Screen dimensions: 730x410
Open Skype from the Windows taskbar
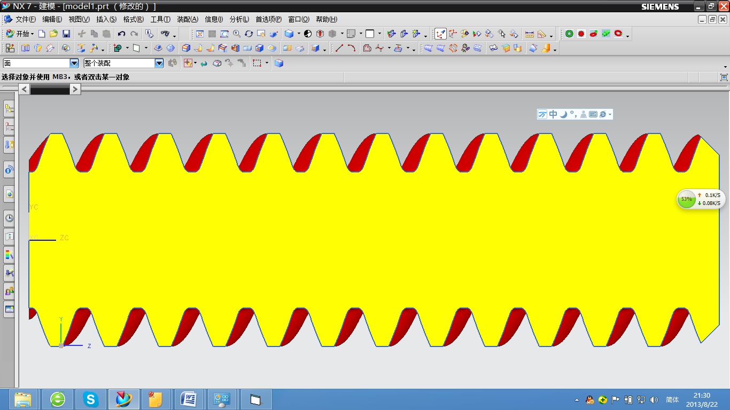pos(91,399)
